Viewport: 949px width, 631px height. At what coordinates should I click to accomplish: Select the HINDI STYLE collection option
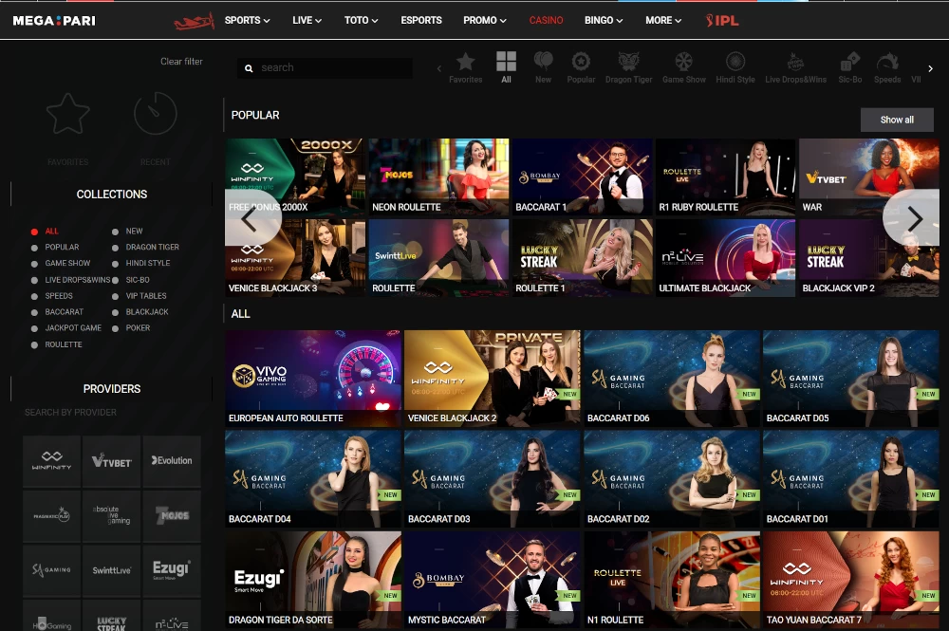pos(141,263)
